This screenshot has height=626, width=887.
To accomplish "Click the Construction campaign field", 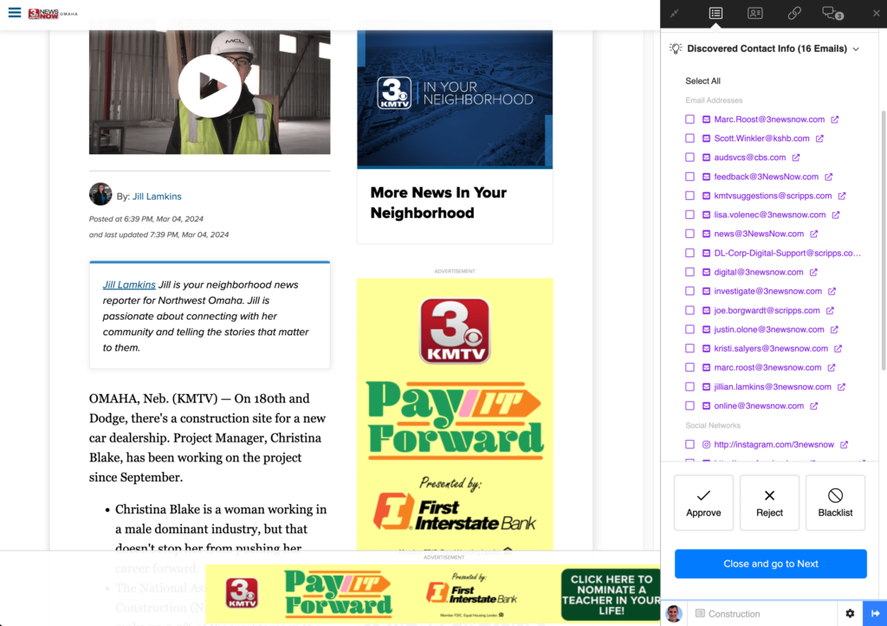I will [x=762, y=614].
